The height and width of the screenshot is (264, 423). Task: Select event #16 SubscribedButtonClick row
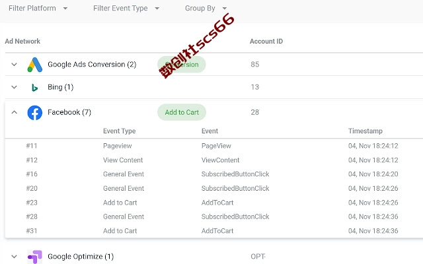(x=214, y=174)
